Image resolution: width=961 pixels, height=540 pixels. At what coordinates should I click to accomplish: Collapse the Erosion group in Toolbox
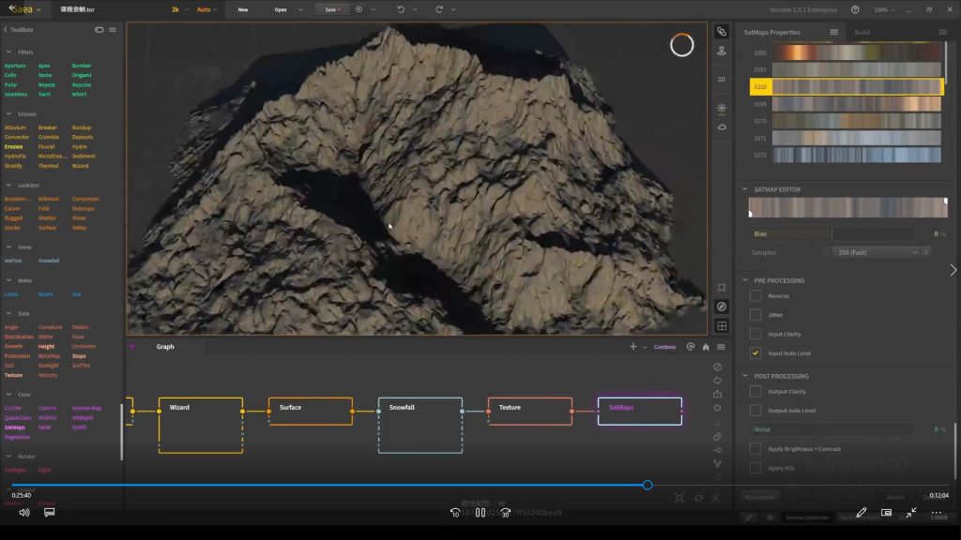pyautogui.click(x=8, y=114)
